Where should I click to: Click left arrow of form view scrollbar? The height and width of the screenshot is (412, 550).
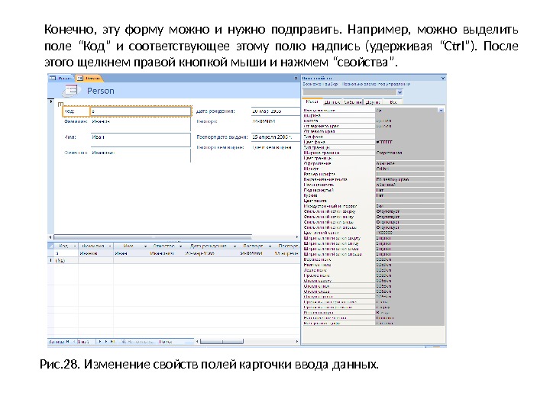(50, 237)
